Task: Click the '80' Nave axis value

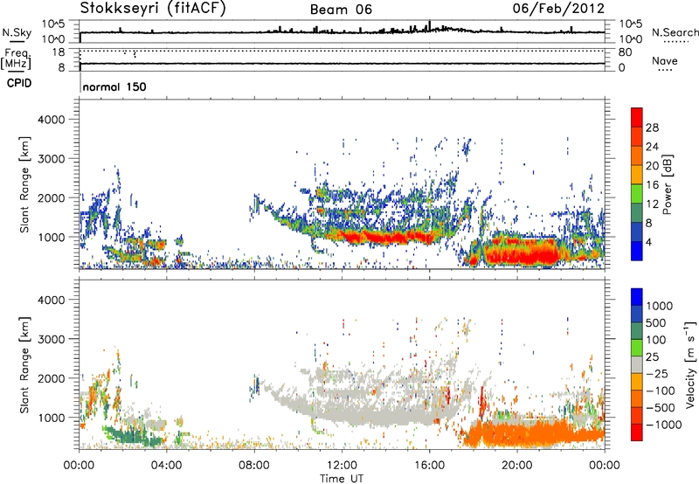Action: point(625,52)
